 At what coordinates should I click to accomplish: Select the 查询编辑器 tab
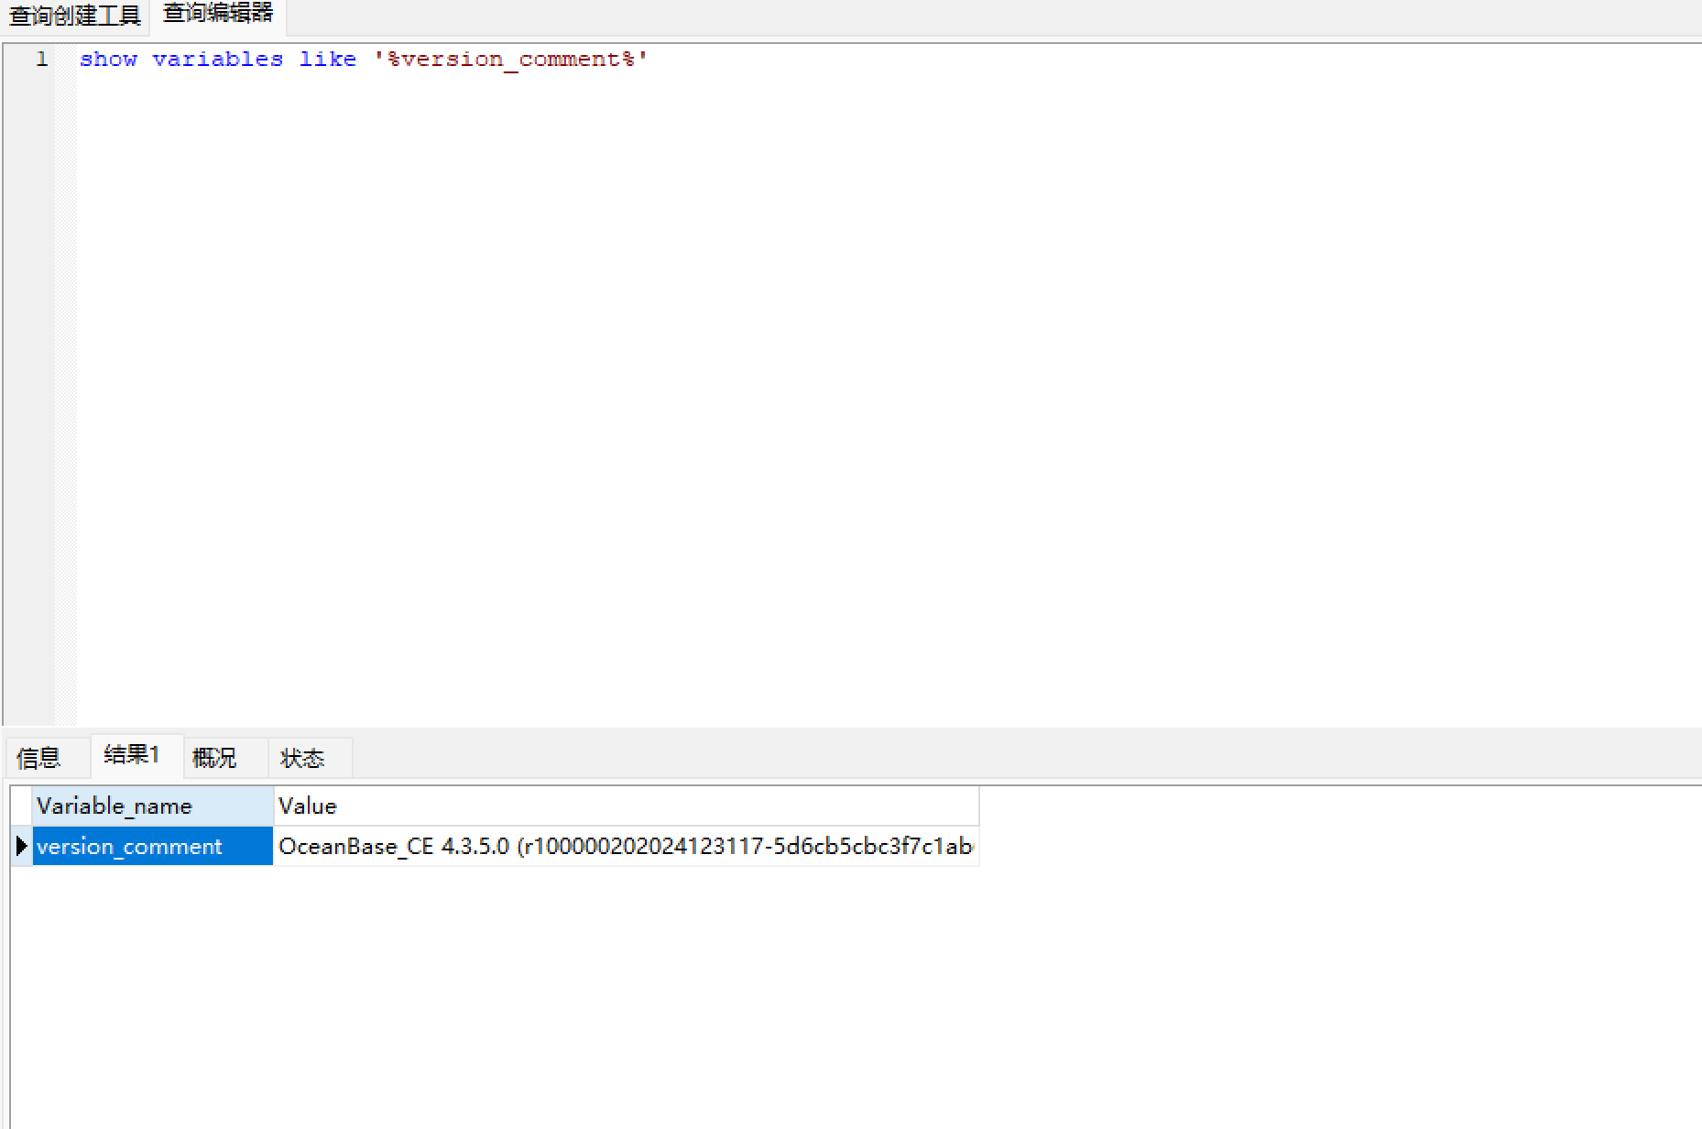point(218,14)
